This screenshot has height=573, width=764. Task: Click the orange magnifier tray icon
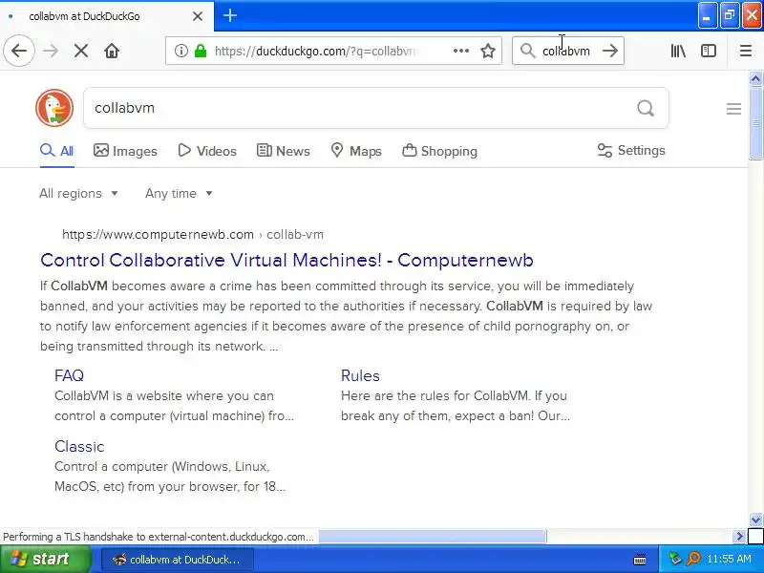pyautogui.click(x=693, y=559)
